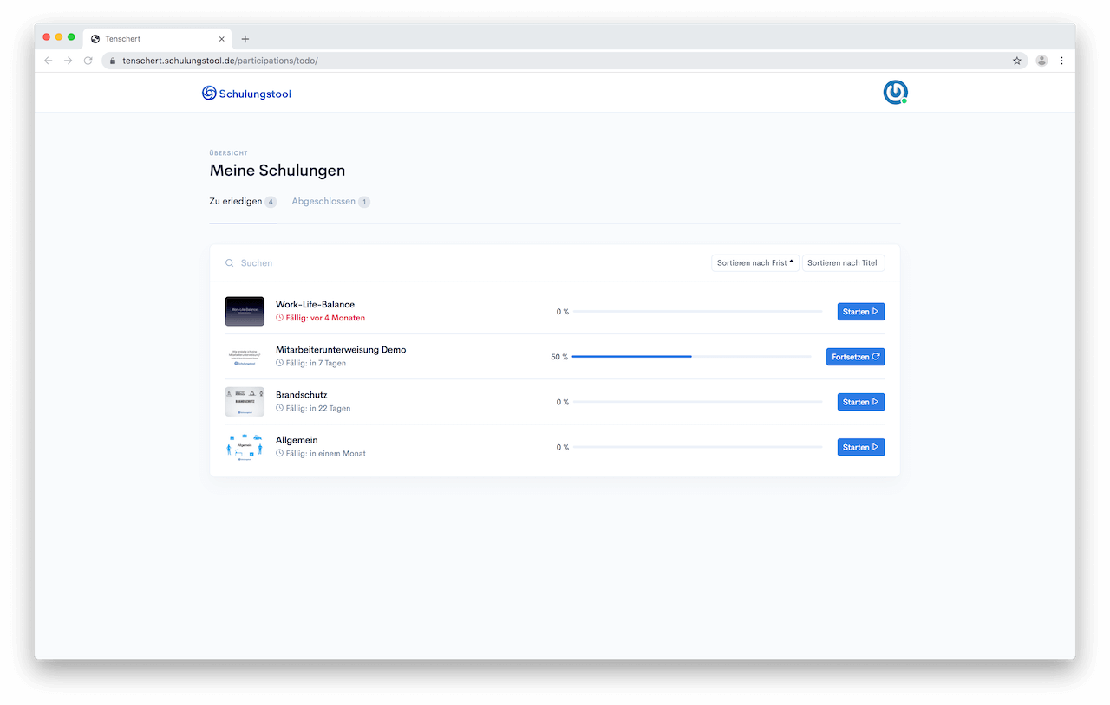Screen dimensions: 1110x705
Task: Click the browser forward arrow
Action: coord(69,61)
